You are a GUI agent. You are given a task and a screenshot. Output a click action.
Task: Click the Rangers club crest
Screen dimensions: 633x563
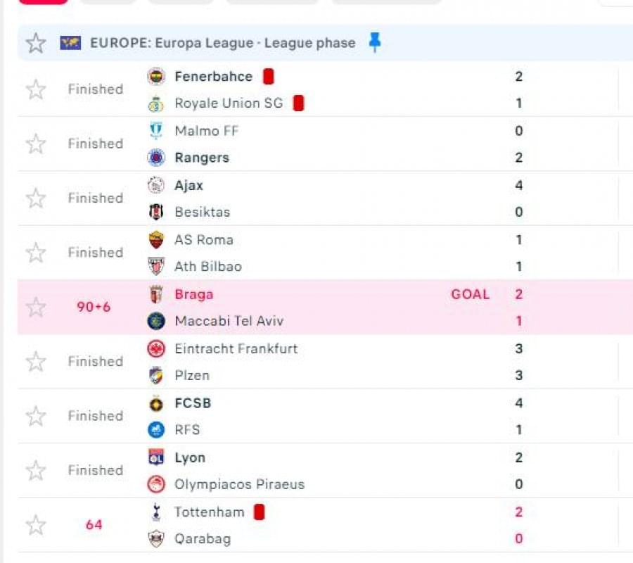tap(156, 158)
